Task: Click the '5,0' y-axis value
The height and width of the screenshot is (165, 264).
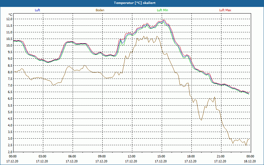Action: [x=10, y=112]
